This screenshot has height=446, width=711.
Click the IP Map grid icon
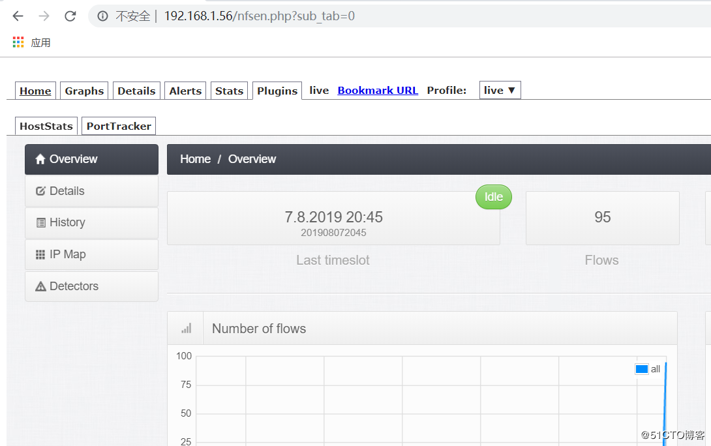coord(40,254)
